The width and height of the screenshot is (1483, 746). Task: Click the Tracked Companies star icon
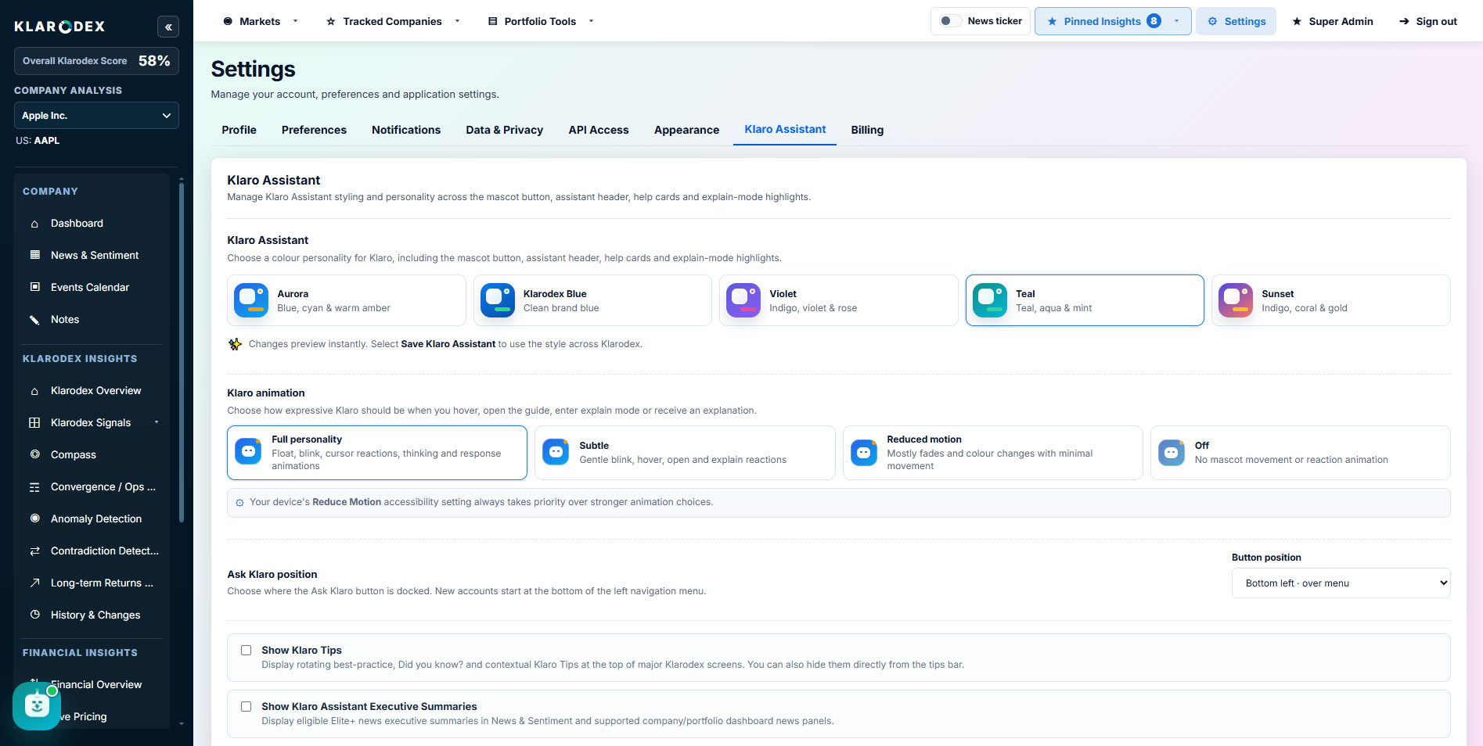(331, 21)
